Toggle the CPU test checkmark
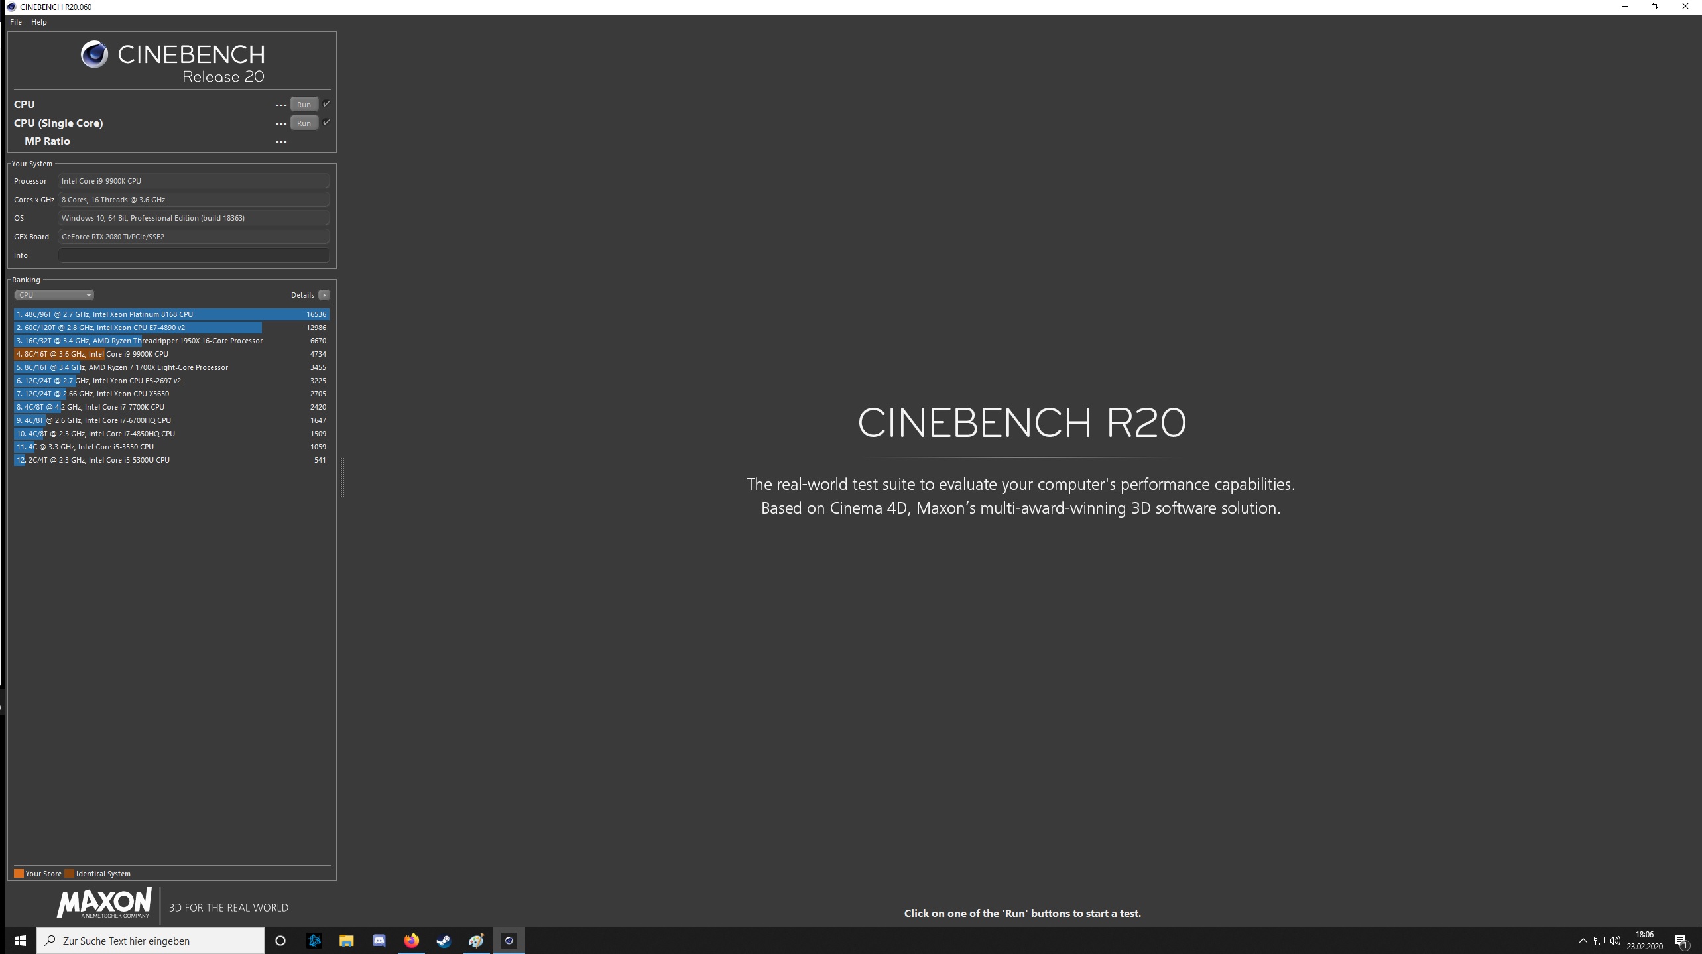The width and height of the screenshot is (1702, 954). tap(326, 104)
